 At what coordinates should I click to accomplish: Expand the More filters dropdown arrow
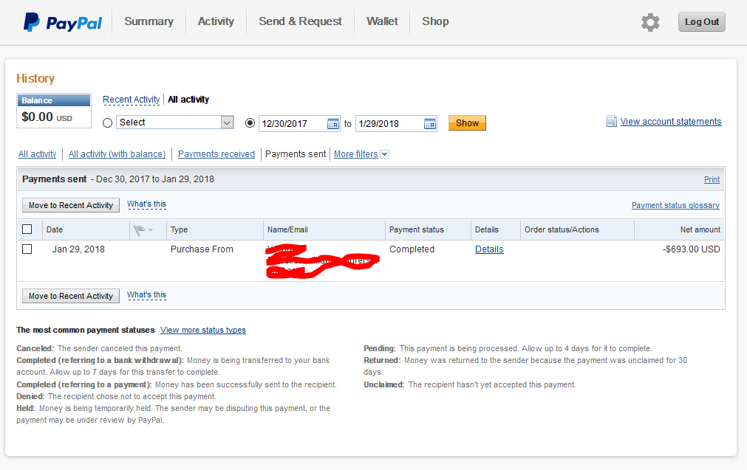[385, 154]
